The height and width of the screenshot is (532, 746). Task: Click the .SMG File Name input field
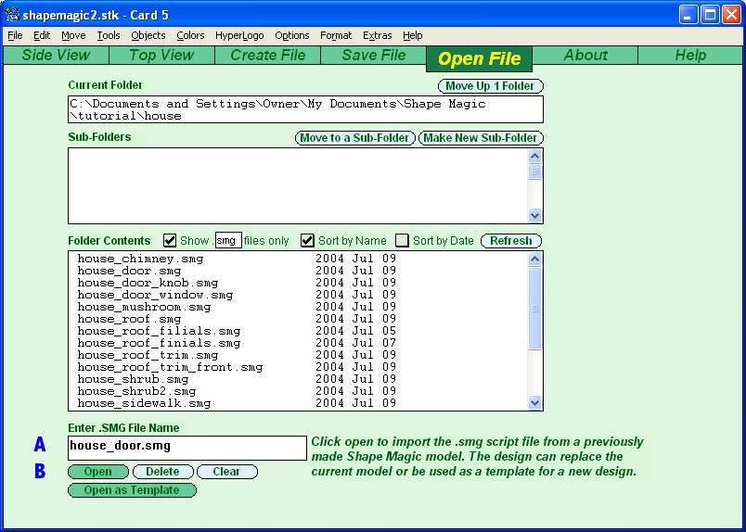[x=186, y=448]
